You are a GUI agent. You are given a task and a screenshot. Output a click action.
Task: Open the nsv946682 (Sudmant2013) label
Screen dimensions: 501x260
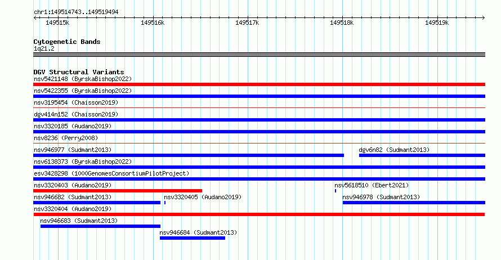[73, 197]
